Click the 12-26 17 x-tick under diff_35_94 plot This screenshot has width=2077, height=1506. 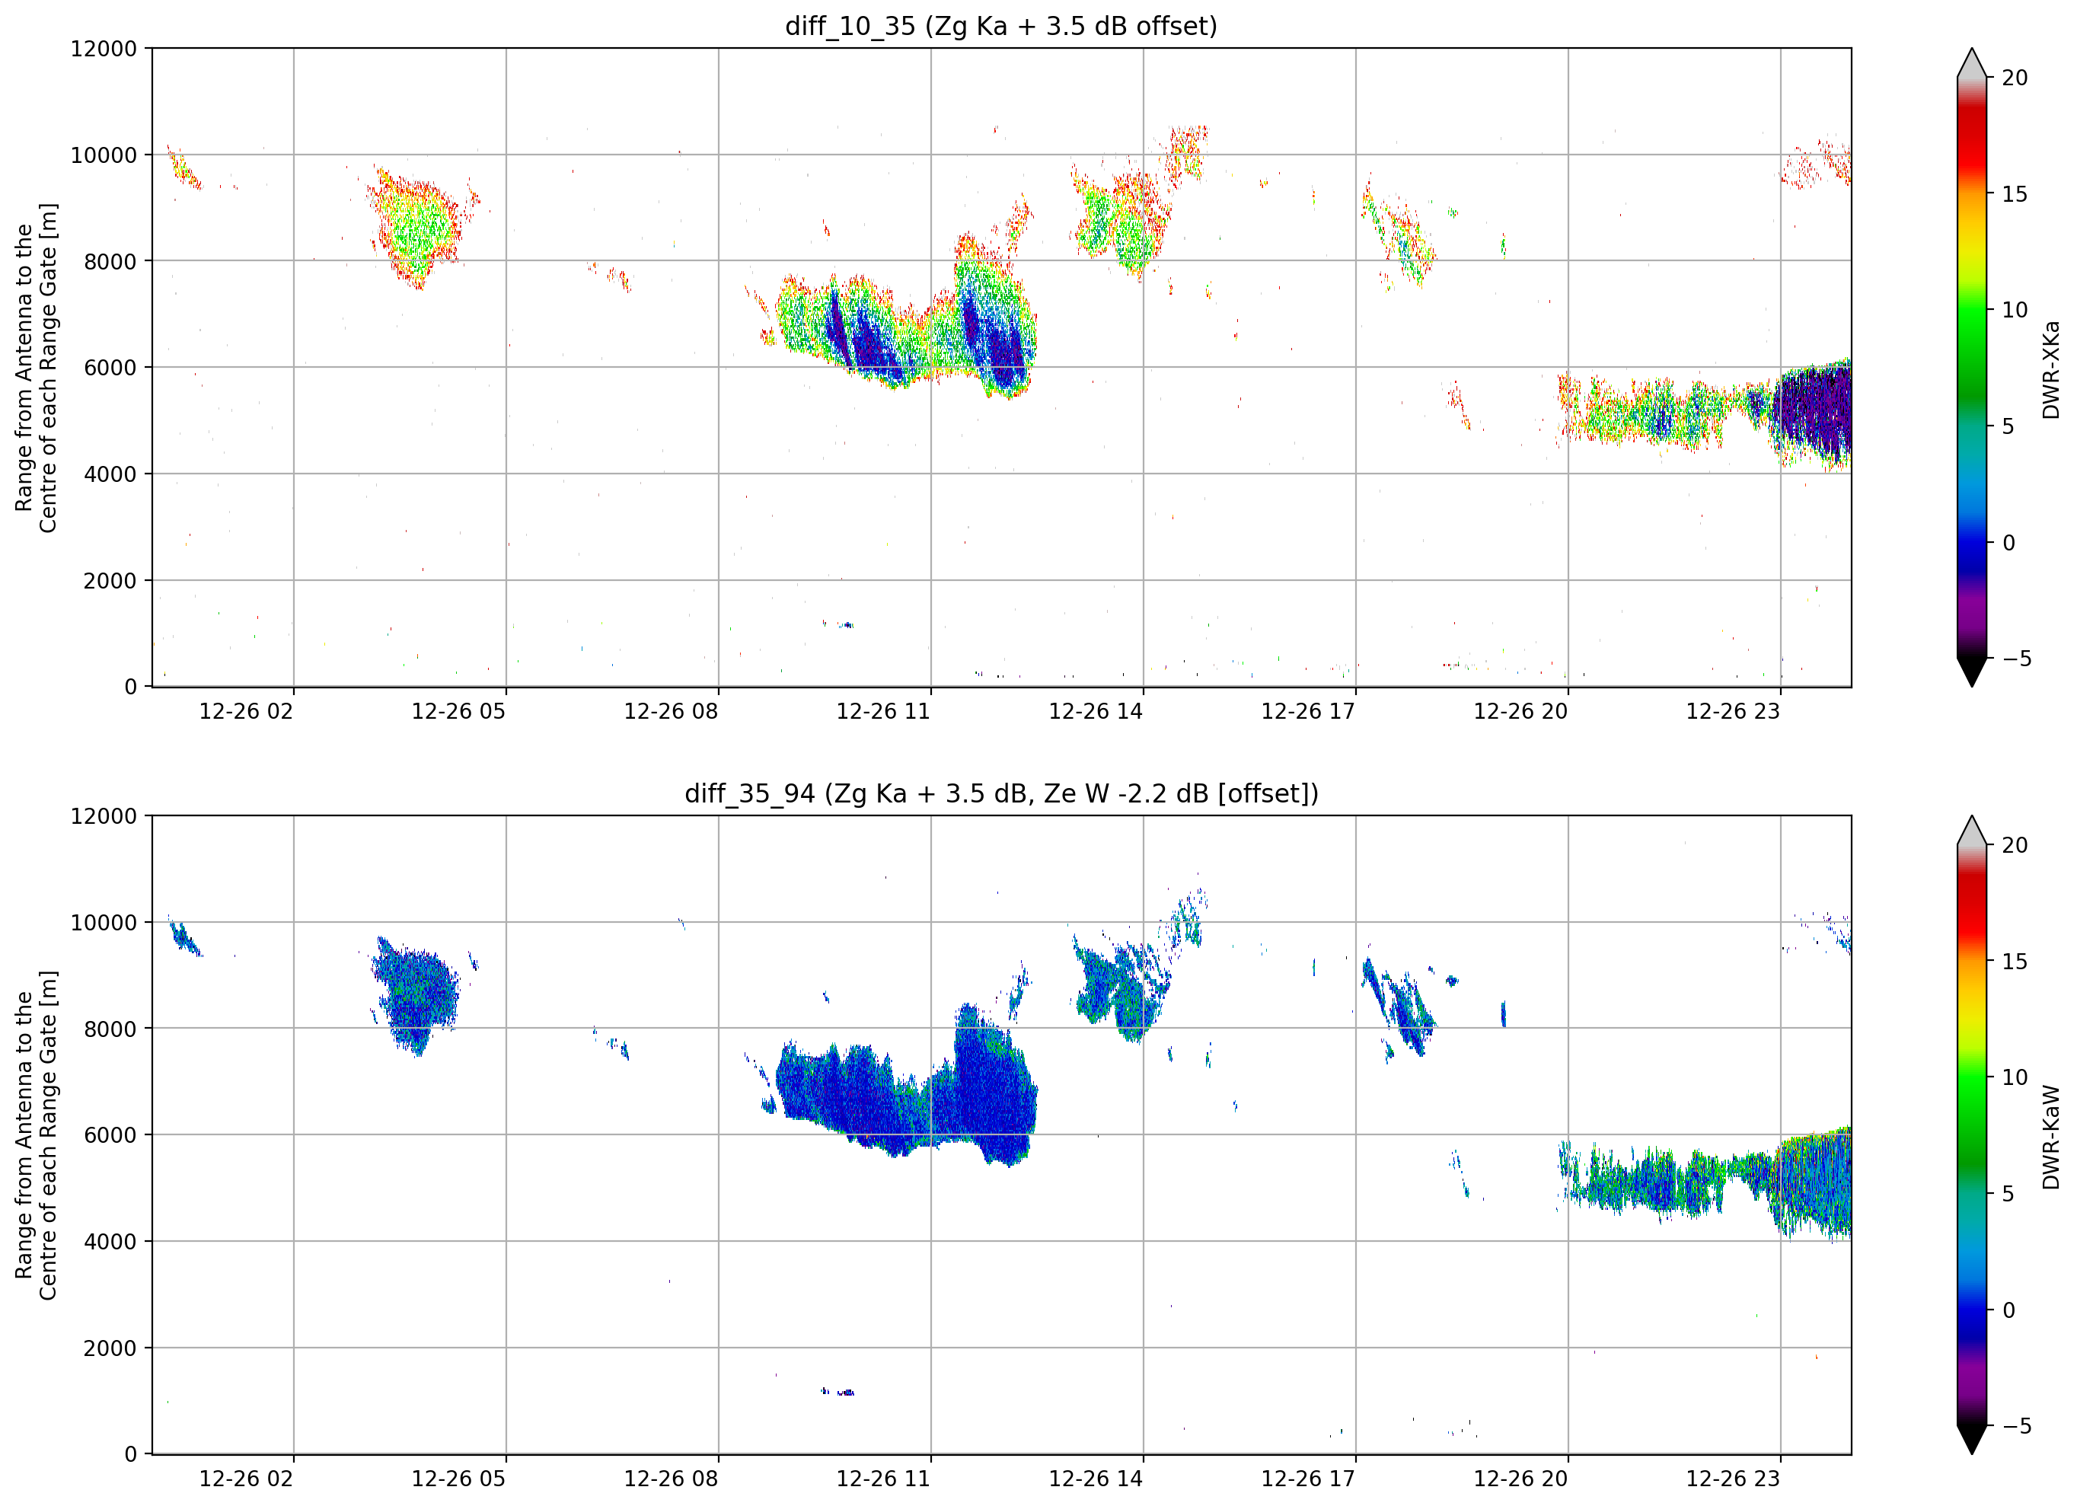(1309, 1479)
